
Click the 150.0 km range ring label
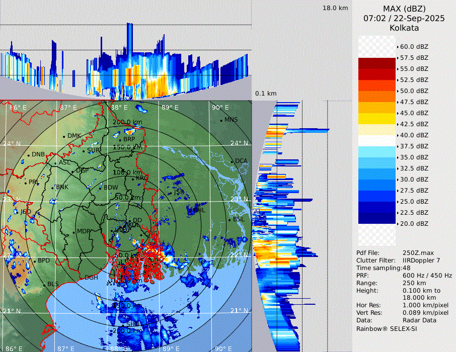point(127,147)
